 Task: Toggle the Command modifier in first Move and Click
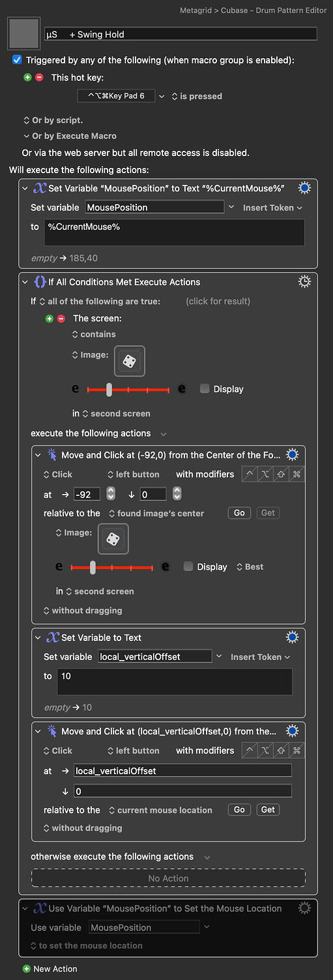(x=297, y=474)
